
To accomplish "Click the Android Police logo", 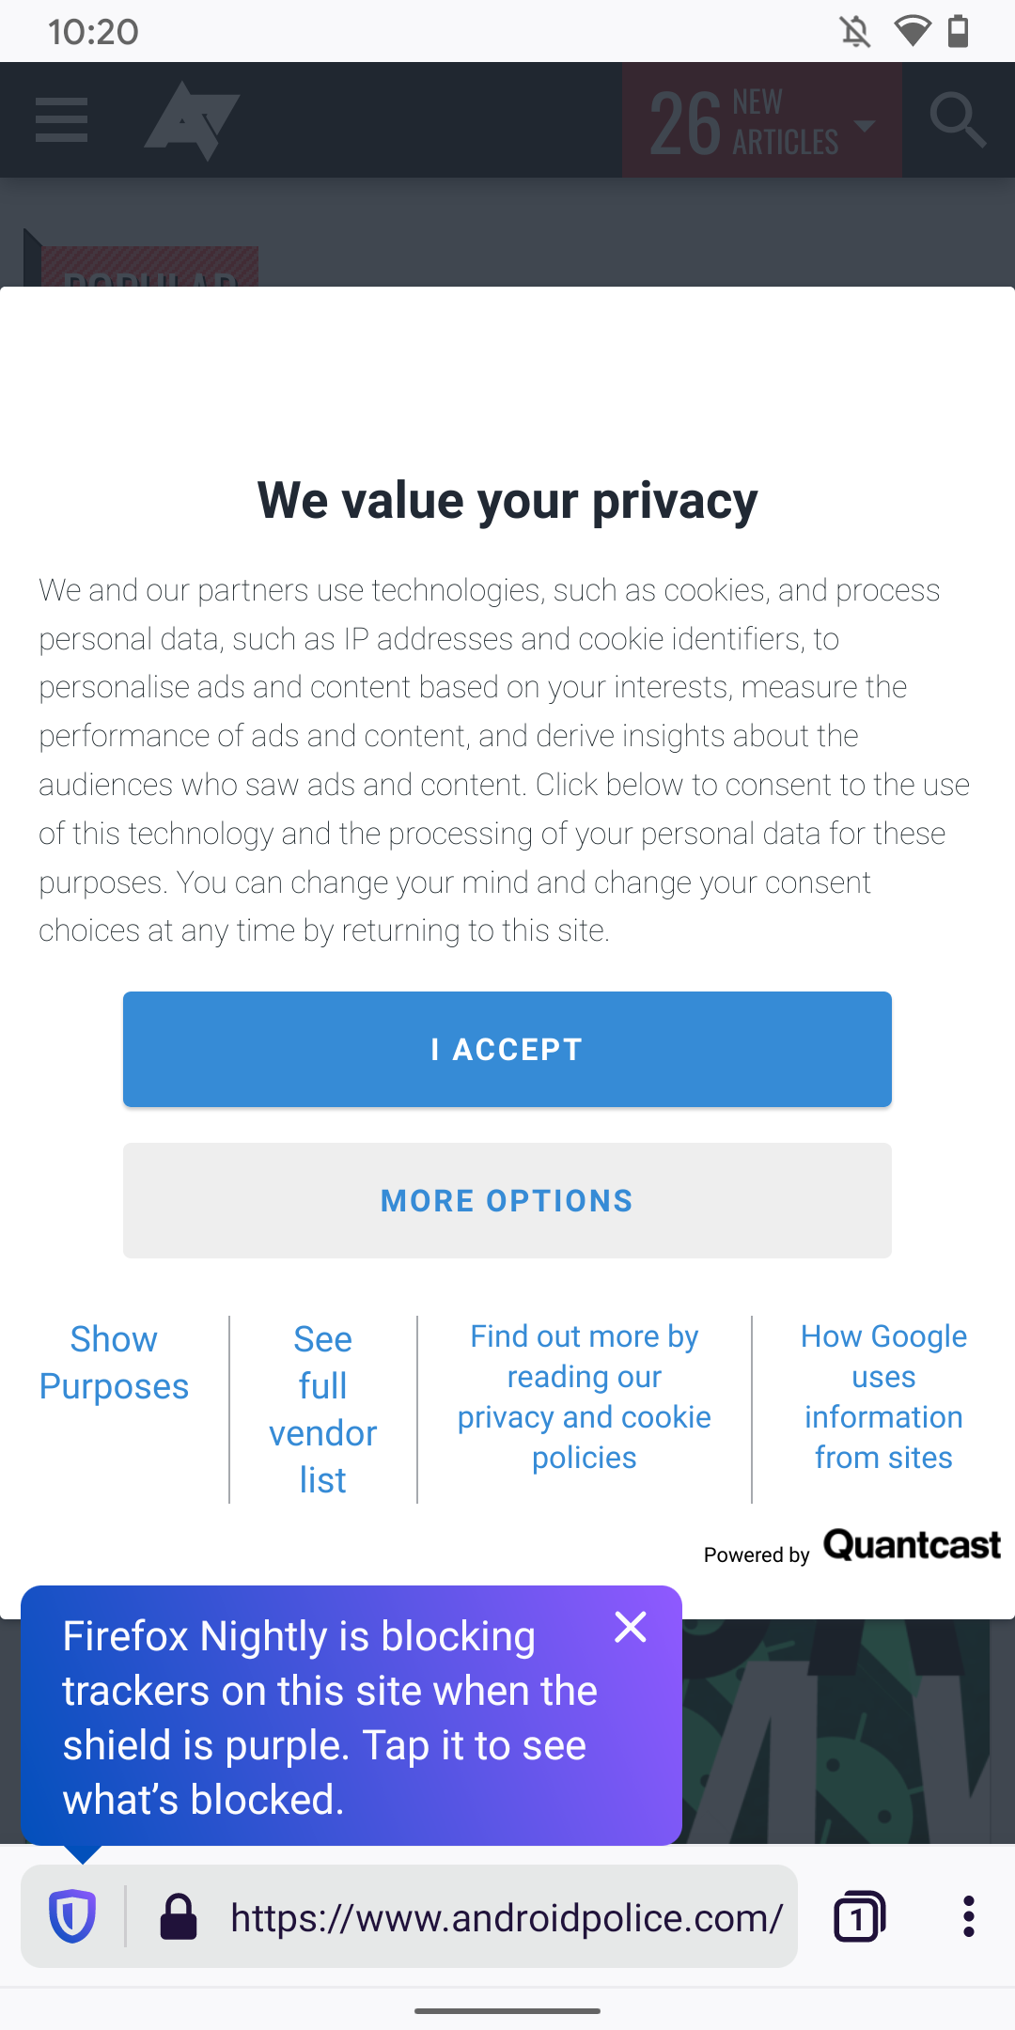I will (191, 119).
